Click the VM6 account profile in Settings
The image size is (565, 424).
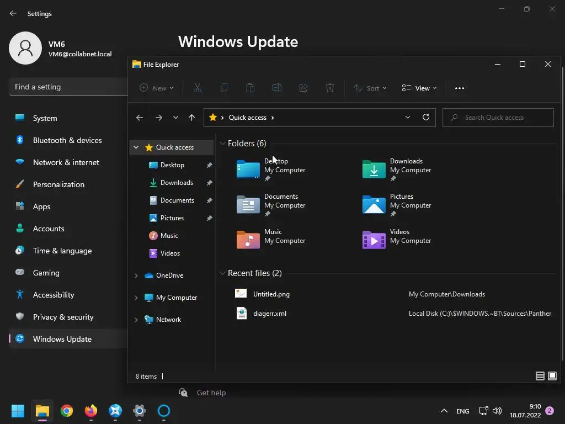coord(61,48)
